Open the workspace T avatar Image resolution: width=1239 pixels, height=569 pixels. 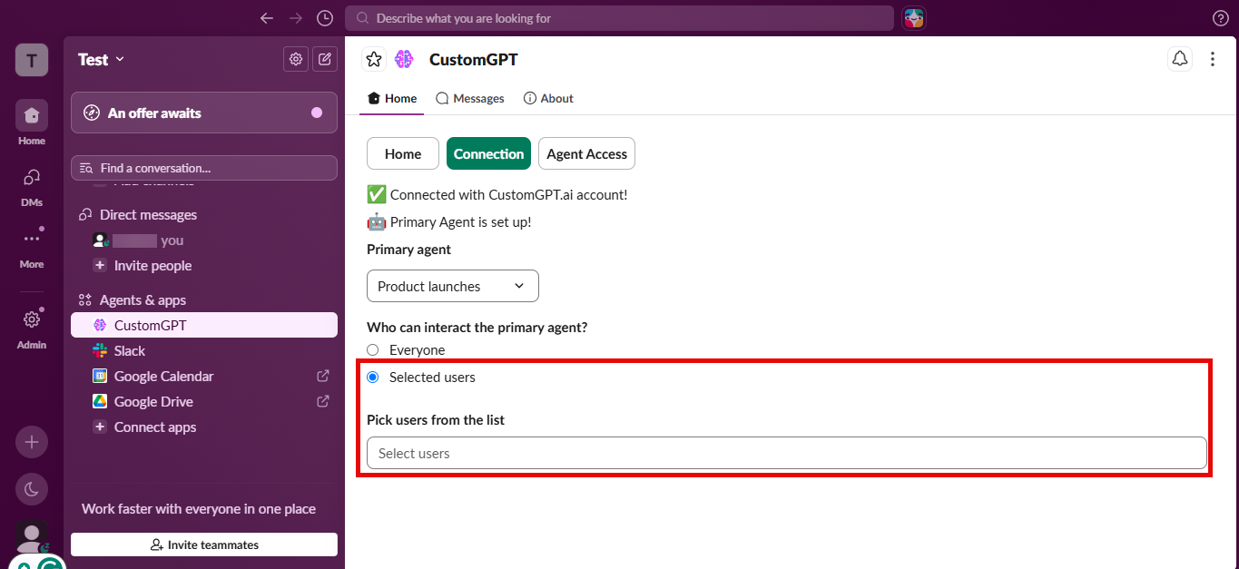[x=32, y=60]
